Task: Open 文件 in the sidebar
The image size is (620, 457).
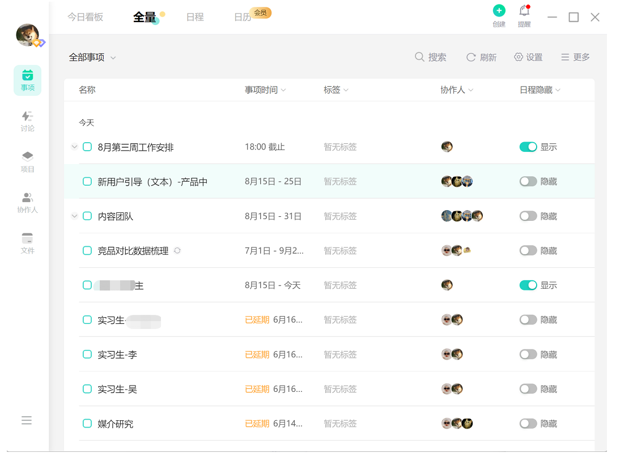Action: pyautogui.click(x=27, y=244)
